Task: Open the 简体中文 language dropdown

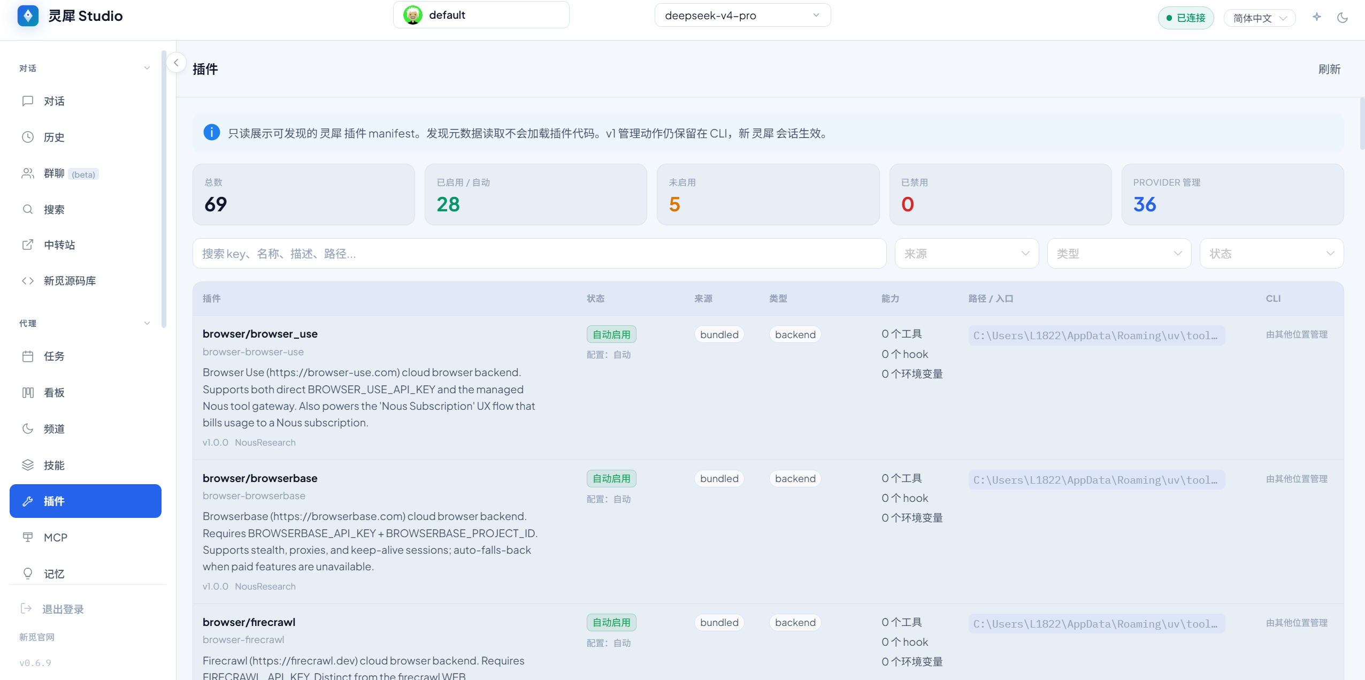Action: 1260,18
